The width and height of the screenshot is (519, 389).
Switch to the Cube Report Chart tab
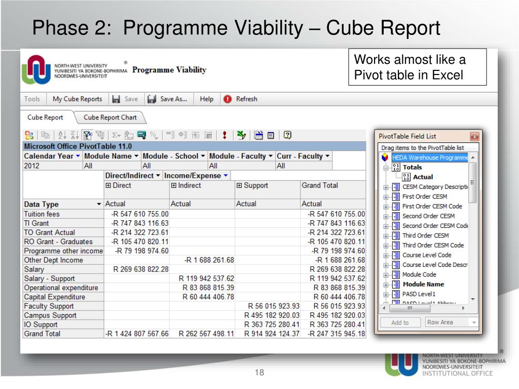(x=110, y=118)
